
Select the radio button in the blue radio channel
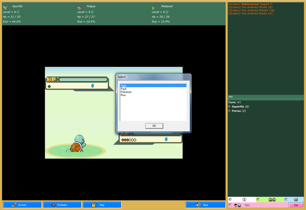coord(286,200)
